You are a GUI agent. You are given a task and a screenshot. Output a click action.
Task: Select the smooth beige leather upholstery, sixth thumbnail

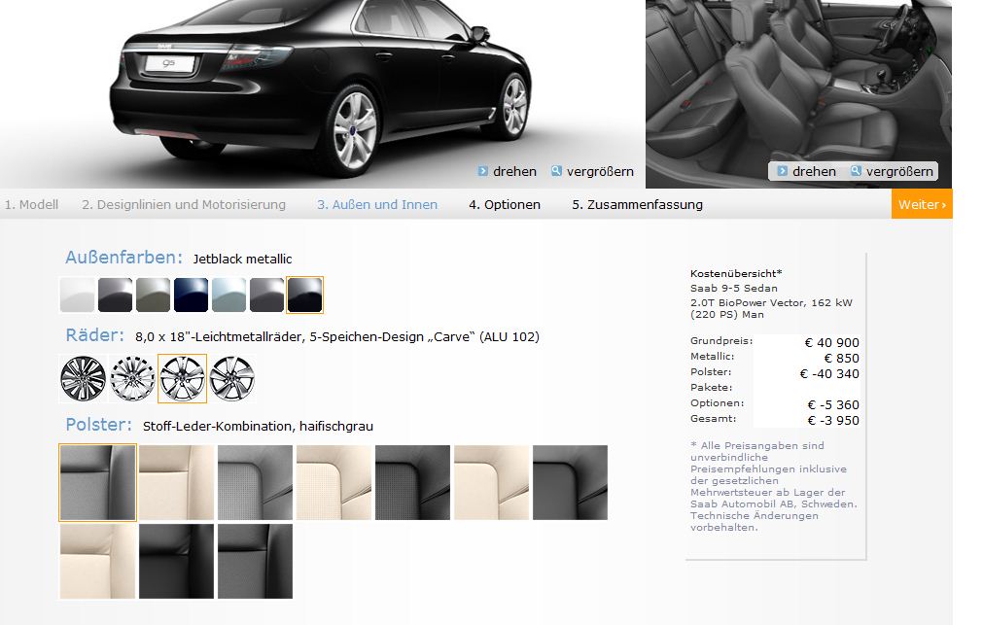[x=492, y=483]
